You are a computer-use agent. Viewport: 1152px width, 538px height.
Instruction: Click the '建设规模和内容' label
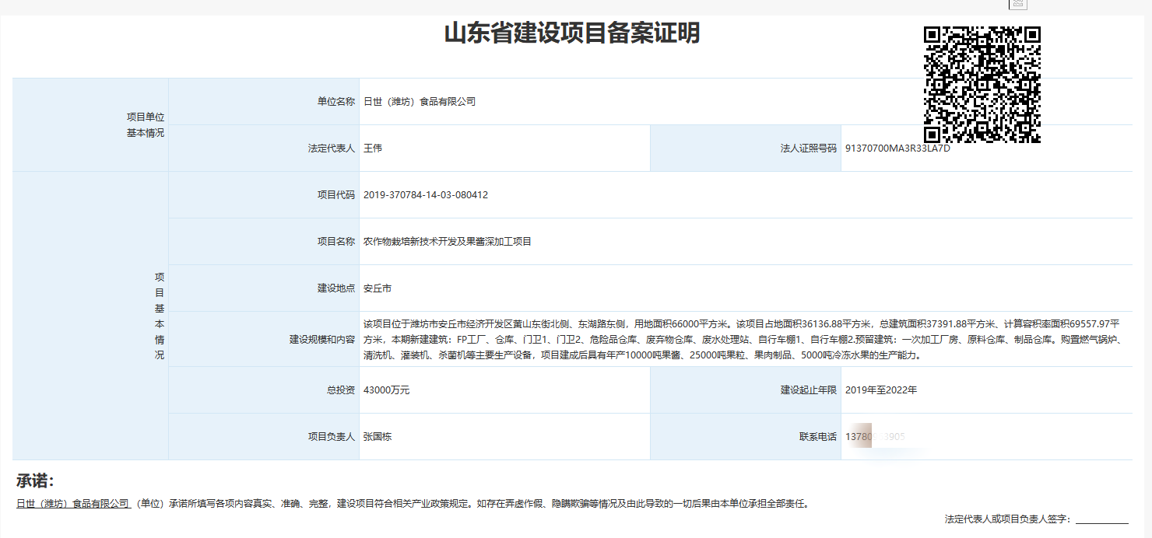point(321,339)
